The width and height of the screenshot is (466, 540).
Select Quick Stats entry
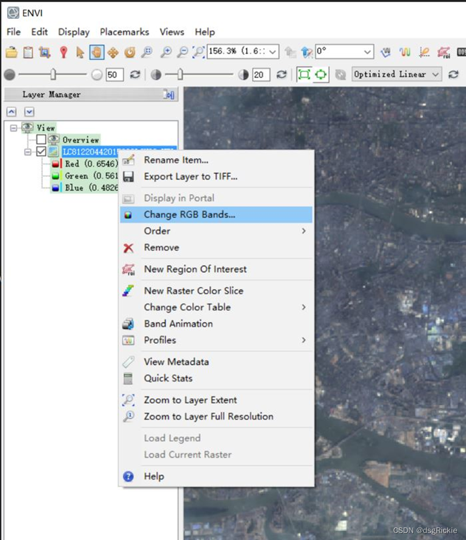tap(217, 378)
